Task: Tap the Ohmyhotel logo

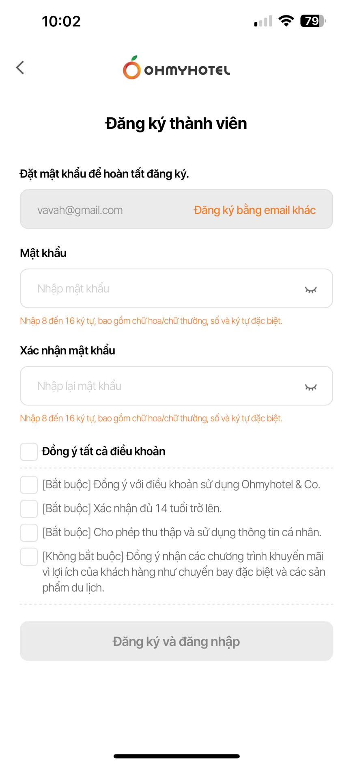Action: coord(176,68)
